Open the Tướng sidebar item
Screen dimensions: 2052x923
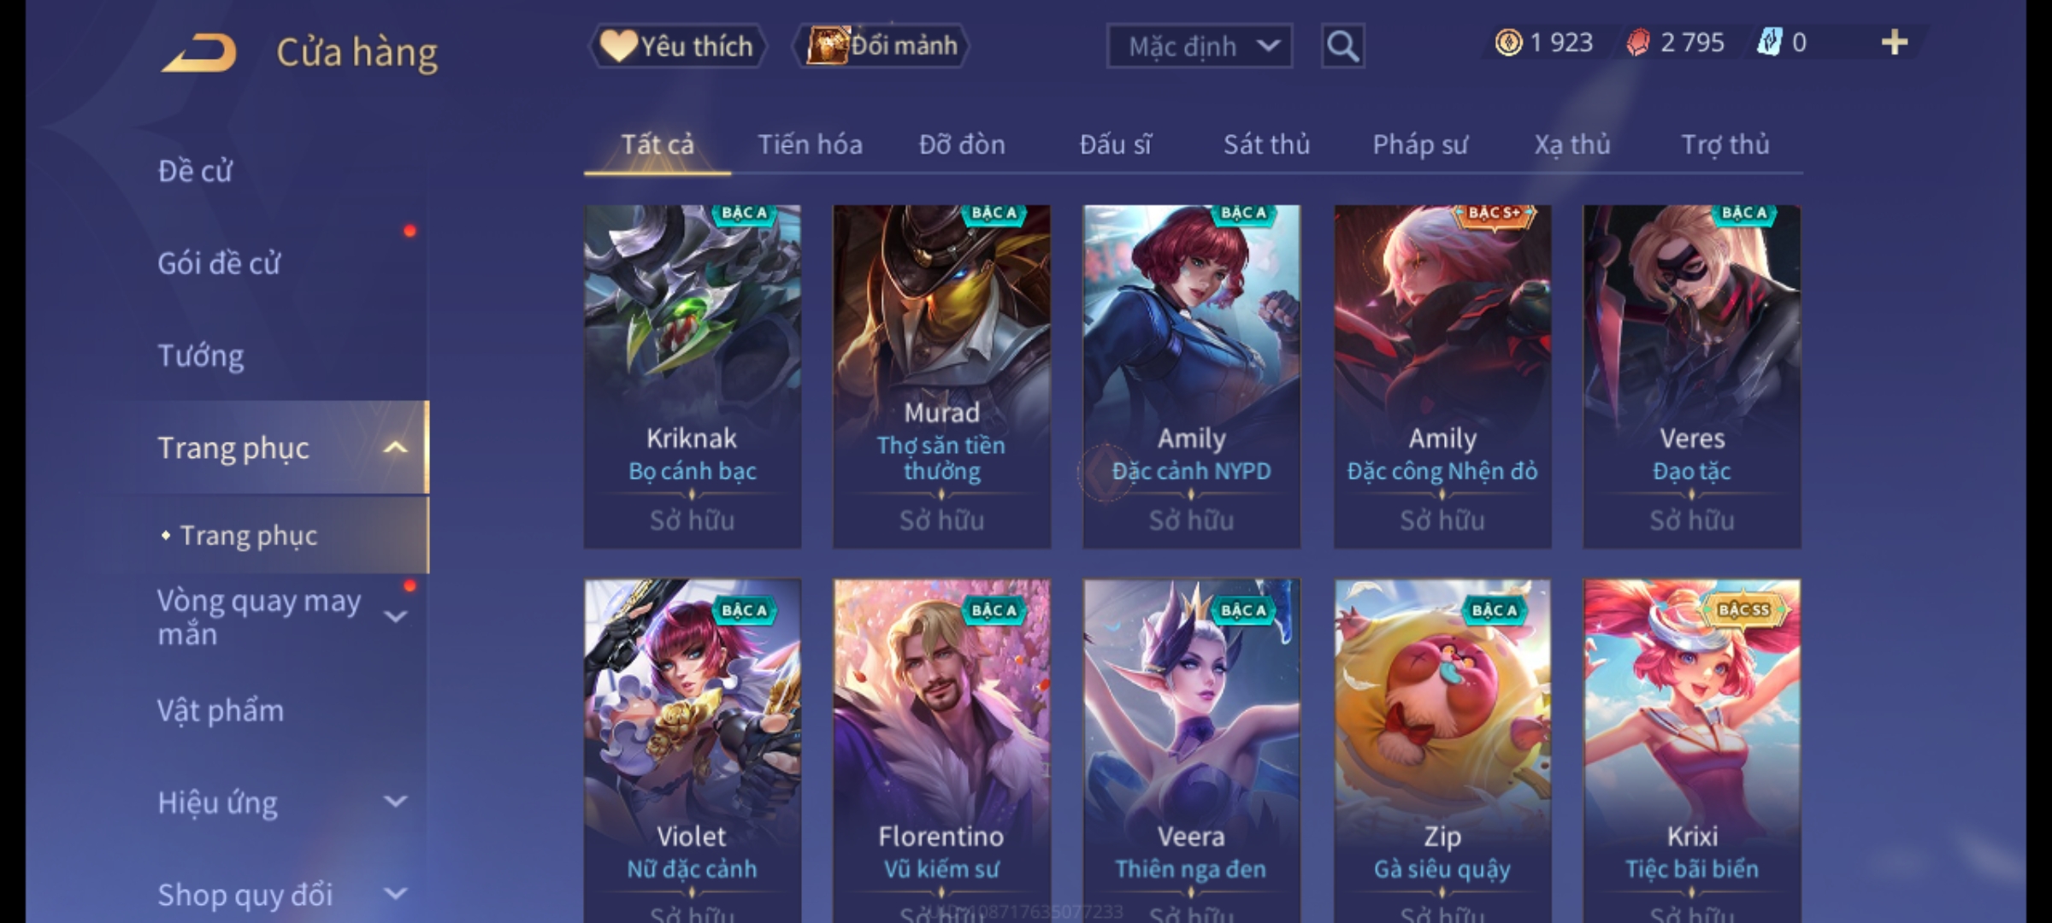tap(201, 356)
